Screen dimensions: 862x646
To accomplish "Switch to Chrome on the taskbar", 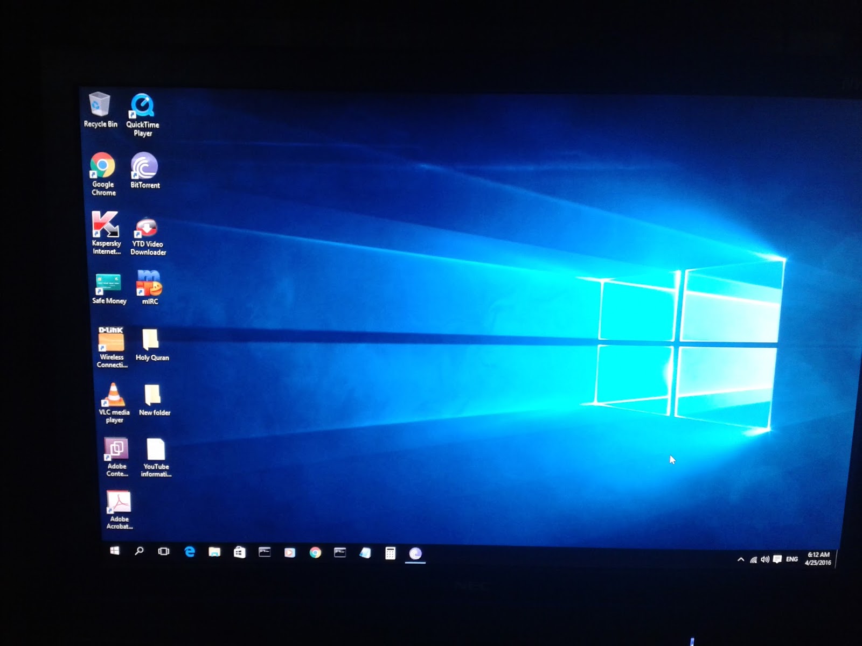I will 315,553.
